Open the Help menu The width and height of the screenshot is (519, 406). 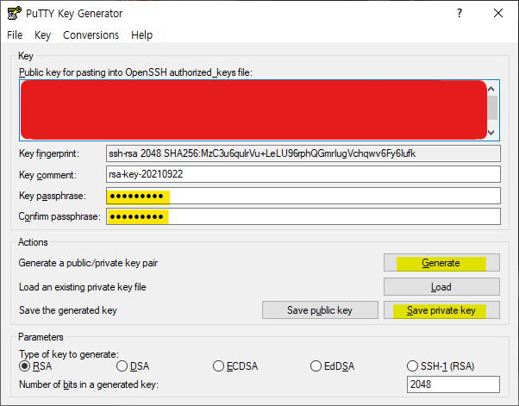pos(141,35)
